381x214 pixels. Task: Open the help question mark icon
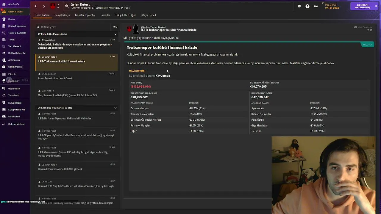coord(307,6)
